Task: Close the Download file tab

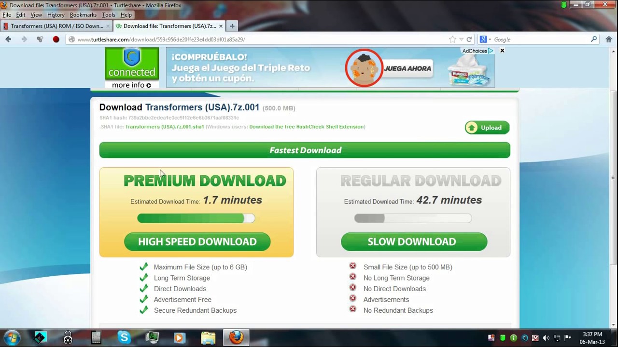Action: [221, 26]
